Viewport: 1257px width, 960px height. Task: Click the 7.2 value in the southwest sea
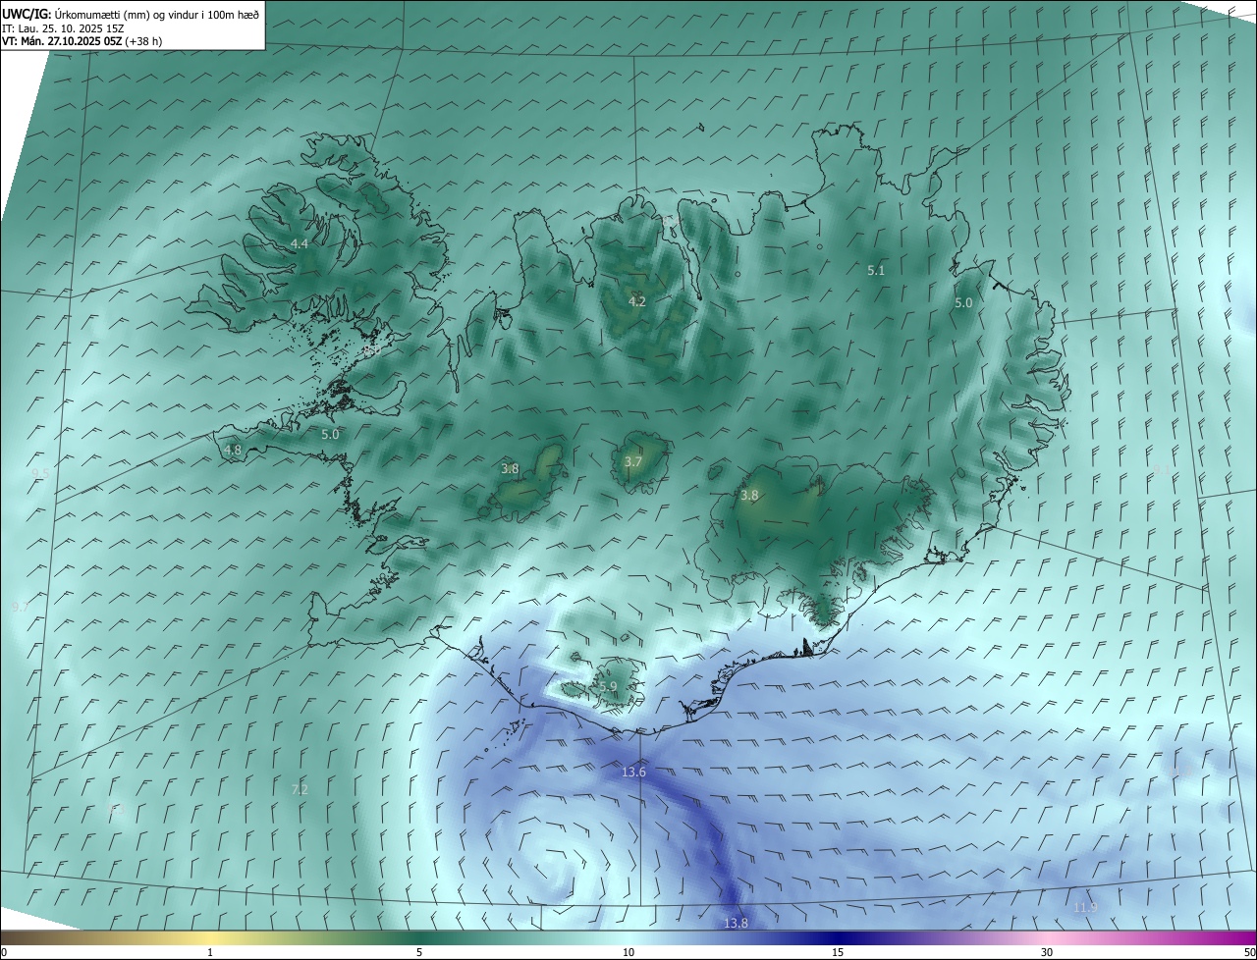coord(300,789)
